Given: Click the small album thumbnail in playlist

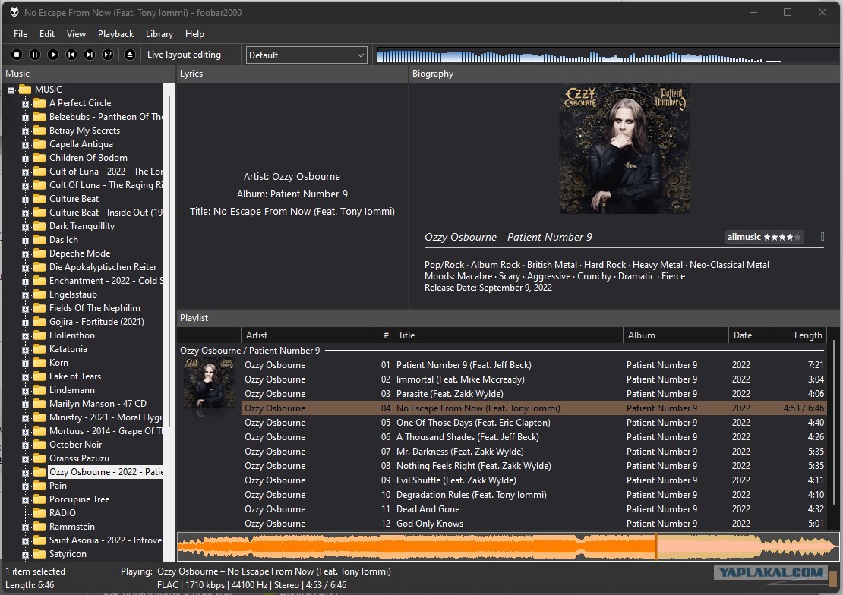Looking at the screenshot, I should [x=209, y=384].
